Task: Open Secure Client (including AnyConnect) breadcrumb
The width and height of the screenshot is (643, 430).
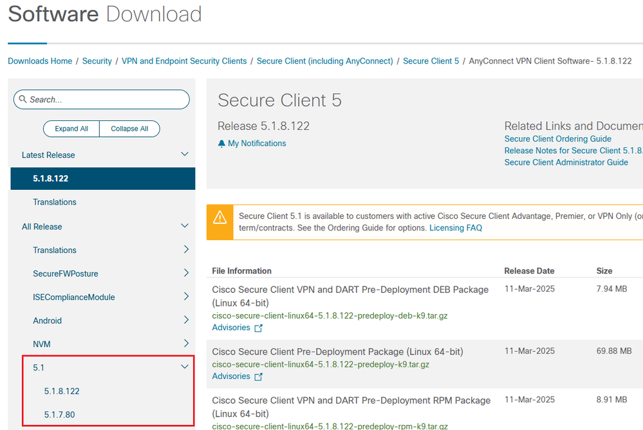Action: tap(325, 61)
